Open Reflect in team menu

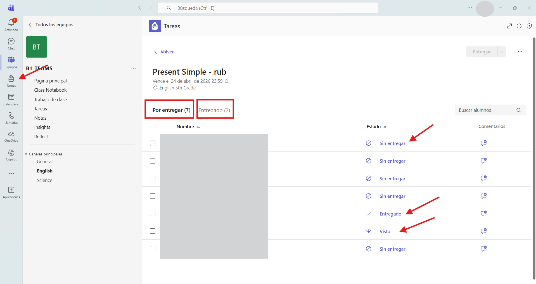41,137
